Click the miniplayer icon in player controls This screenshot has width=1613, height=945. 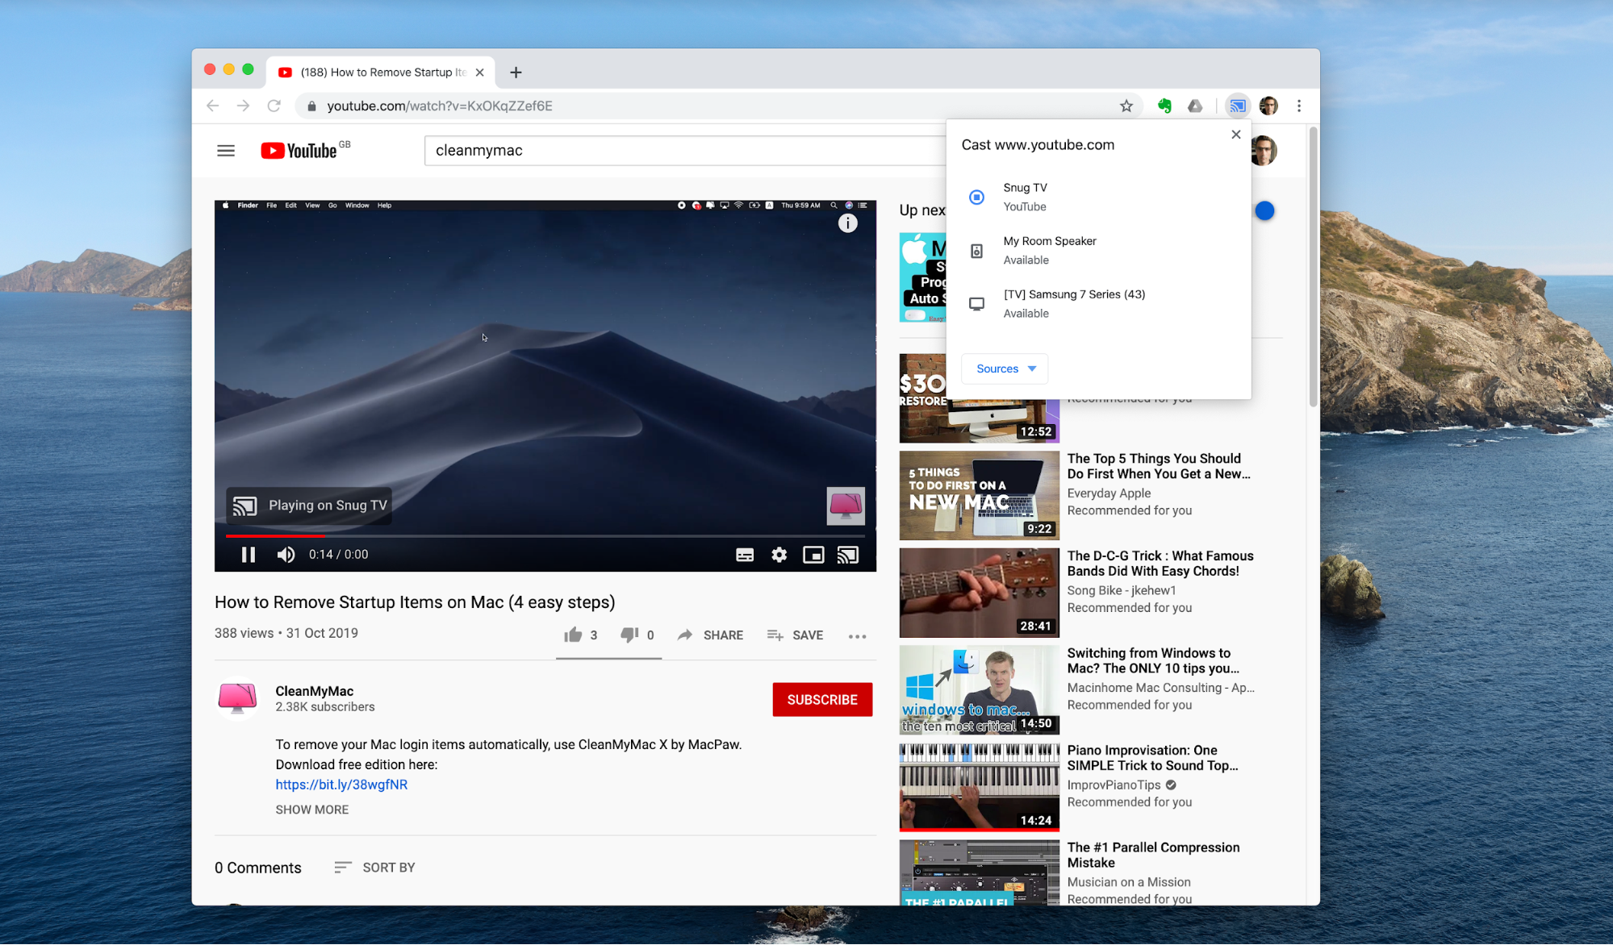click(814, 553)
